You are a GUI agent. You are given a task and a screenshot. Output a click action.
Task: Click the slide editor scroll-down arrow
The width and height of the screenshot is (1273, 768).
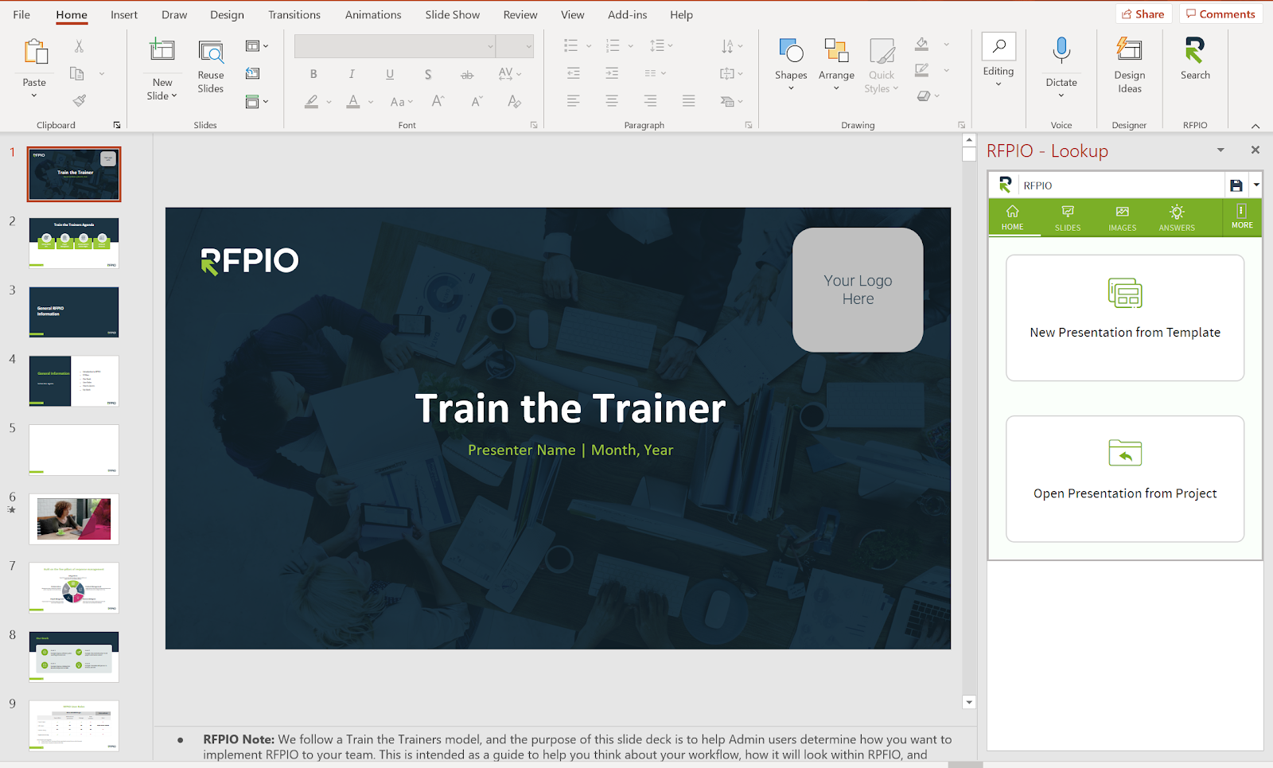[x=968, y=702]
